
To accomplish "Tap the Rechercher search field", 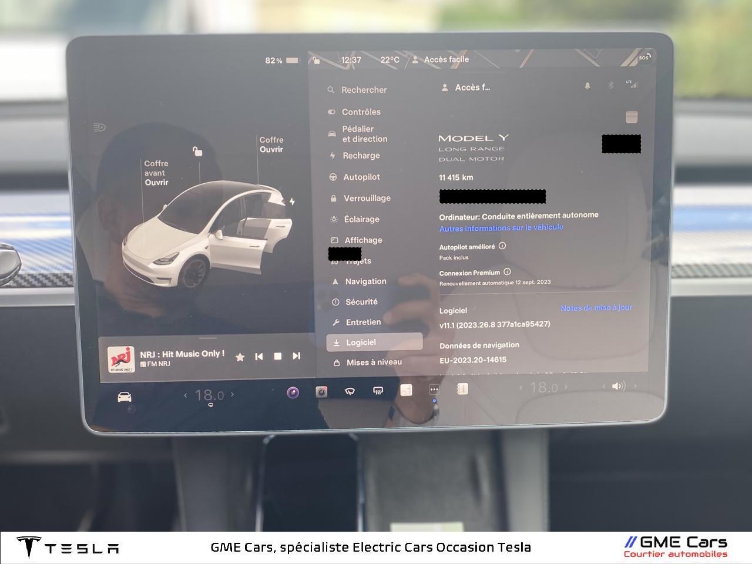I will click(x=364, y=90).
